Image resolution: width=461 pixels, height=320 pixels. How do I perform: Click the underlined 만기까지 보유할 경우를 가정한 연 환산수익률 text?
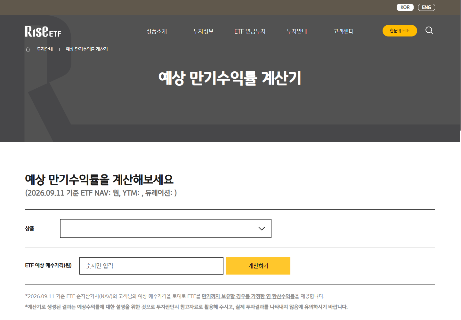[x=248, y=296]
